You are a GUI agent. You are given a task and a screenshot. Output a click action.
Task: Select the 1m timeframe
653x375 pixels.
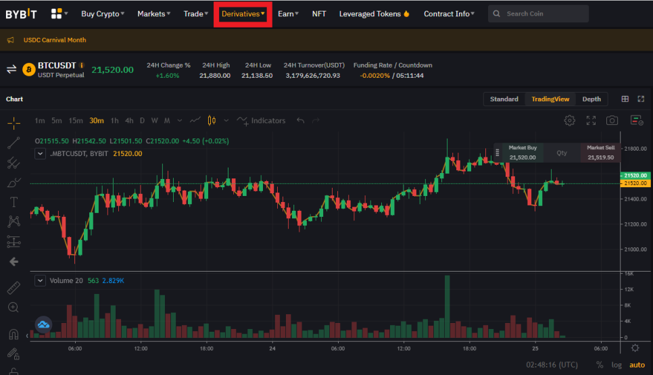coord(40,121)
